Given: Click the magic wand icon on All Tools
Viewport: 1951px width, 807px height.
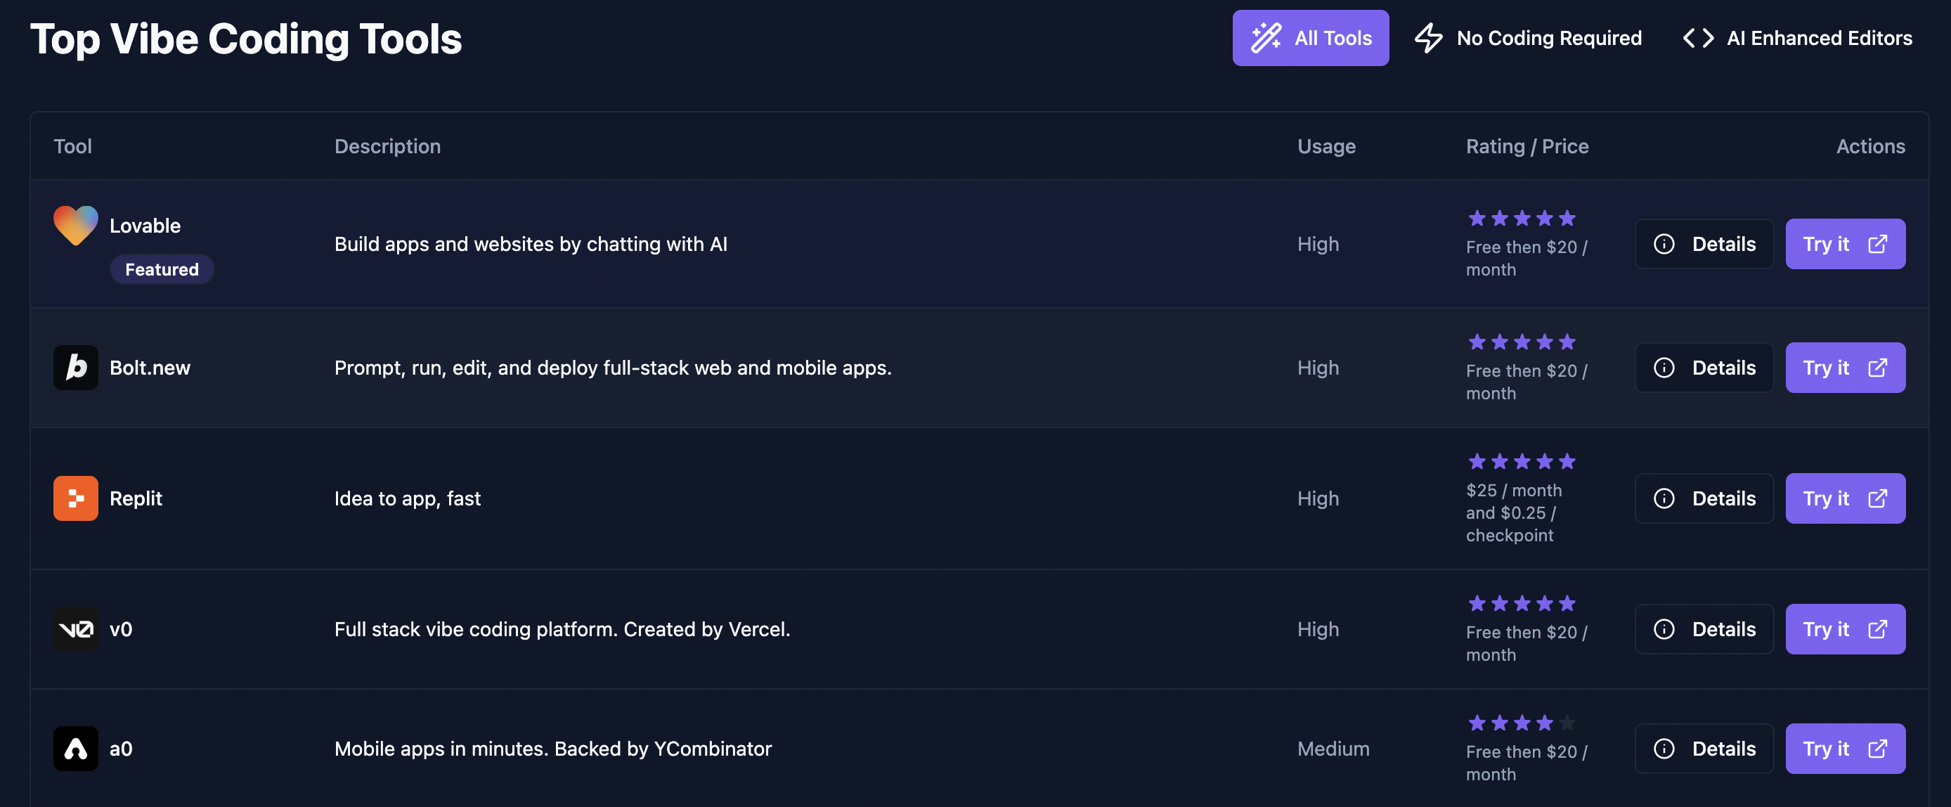Looking at the screenshot, I should 1266,38.
